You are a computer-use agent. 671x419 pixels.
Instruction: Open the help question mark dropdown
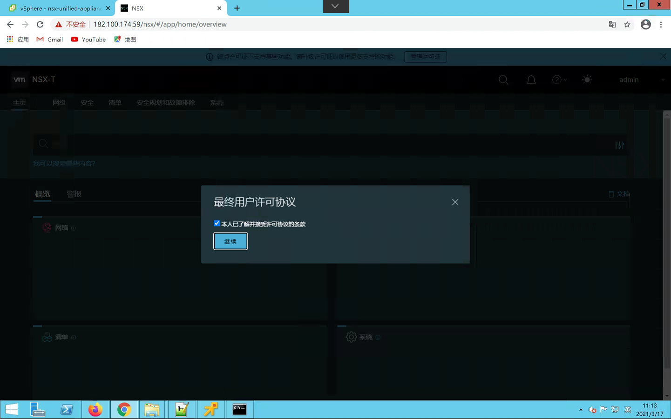[x=559, y=80]
